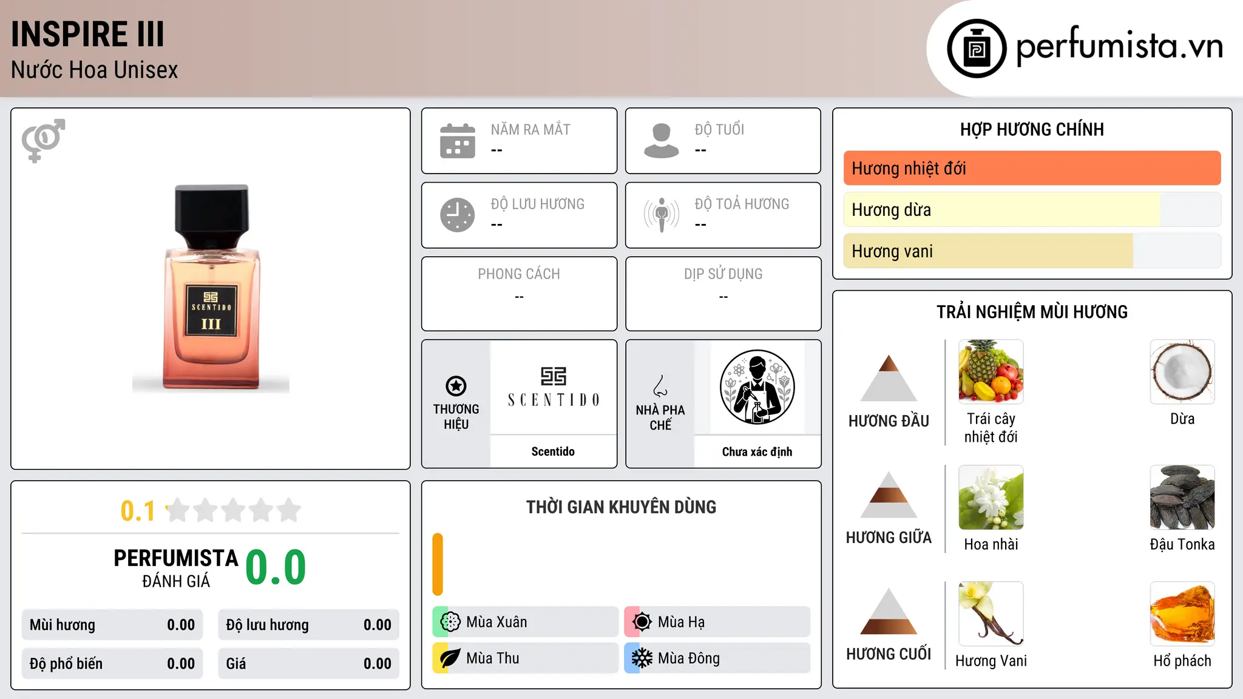The image size is (1243, 699).
Task: Click the INSPIRE III title
Action: click(x=88, y=34)
